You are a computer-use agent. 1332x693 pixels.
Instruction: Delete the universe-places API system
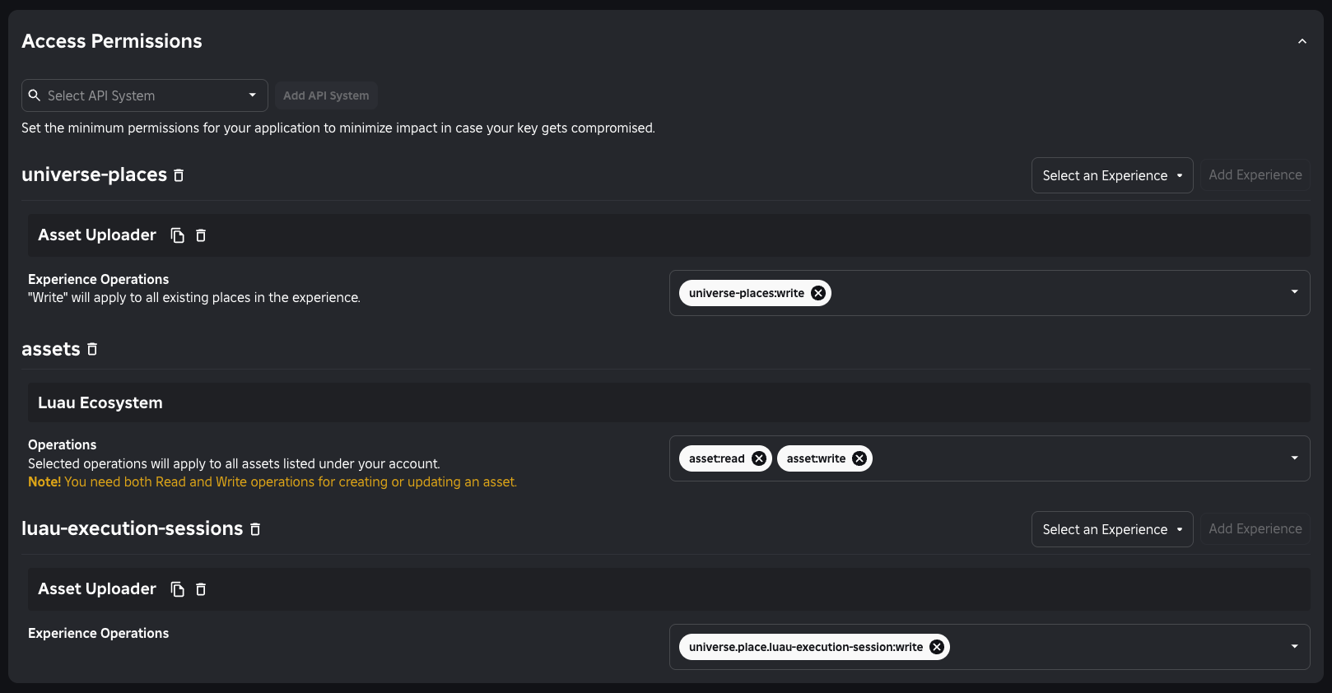point(179,174)
